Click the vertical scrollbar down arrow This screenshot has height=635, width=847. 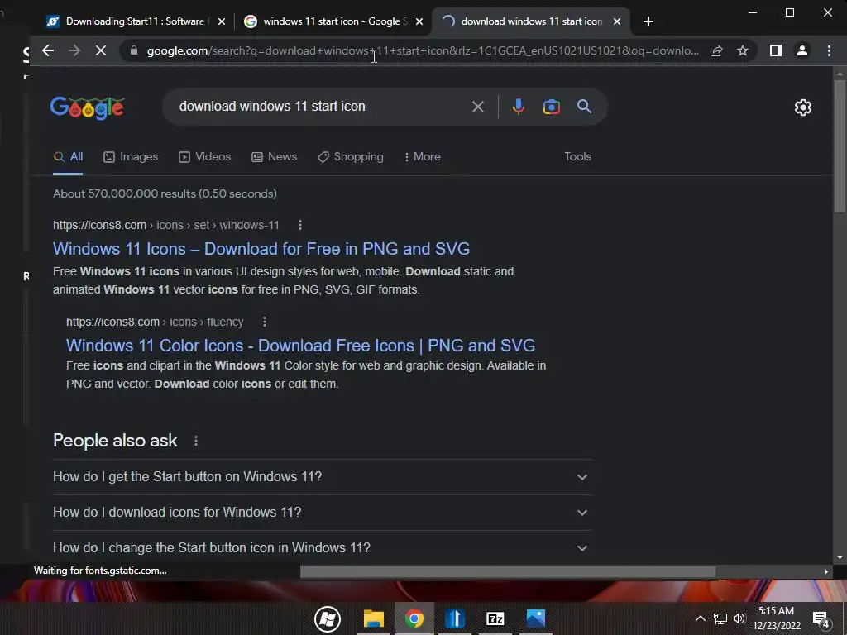(x=840, y=556)
